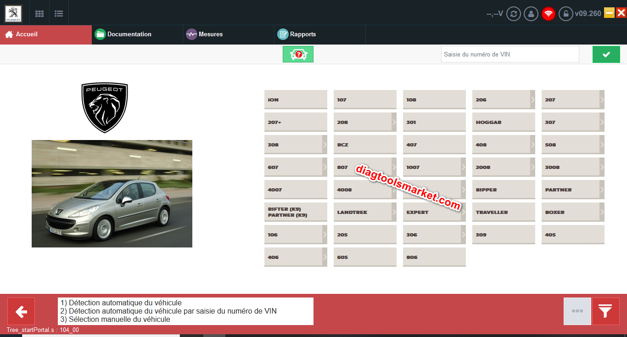This screenshot has height=337, width=627.
Task: Click the padlock icon near version number
Action: click(x=566, y=14)
